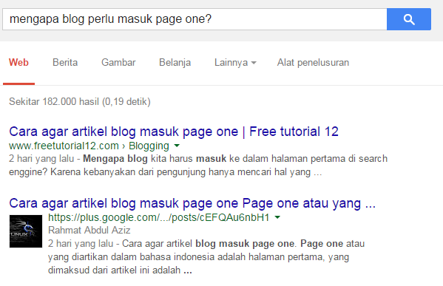The height and width of the screenshot is (286, 443).
Task: Expand the Lainnya dropdown menu
Action: (235, 62)
